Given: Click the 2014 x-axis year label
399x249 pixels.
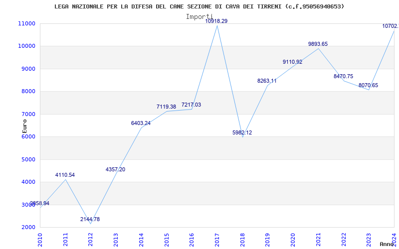Looking at the screenshot, I should (x=141, y=240).
